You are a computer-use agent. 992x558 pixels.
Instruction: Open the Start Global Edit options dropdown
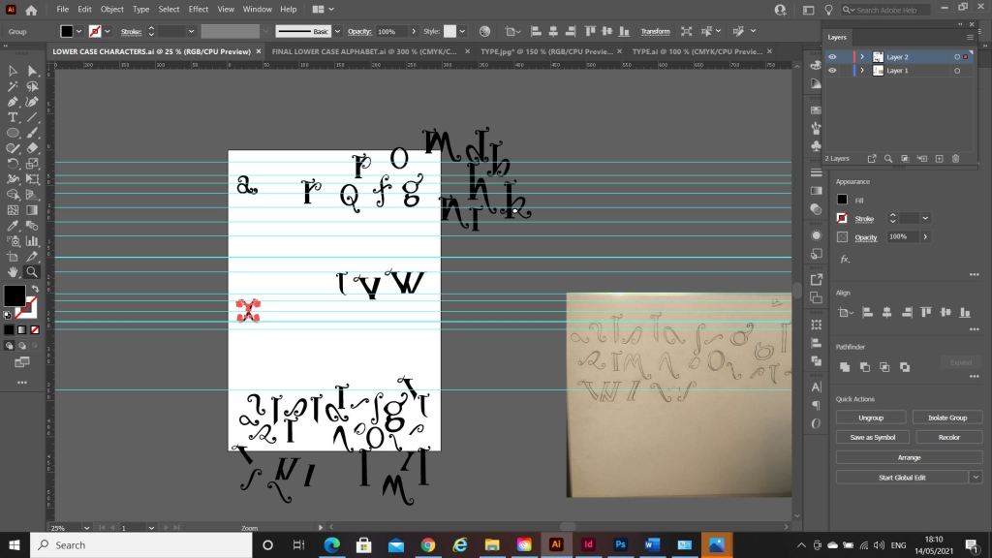(976, 478)
